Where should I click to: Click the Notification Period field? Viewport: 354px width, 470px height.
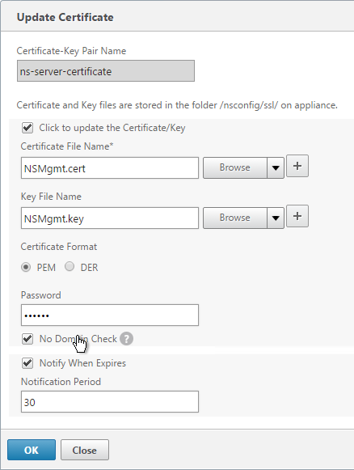(110, 402)
